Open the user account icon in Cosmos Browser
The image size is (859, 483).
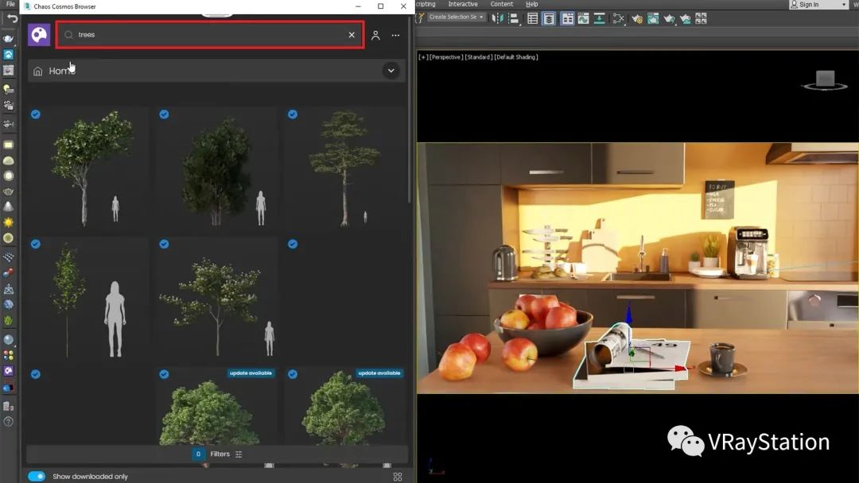375,35
